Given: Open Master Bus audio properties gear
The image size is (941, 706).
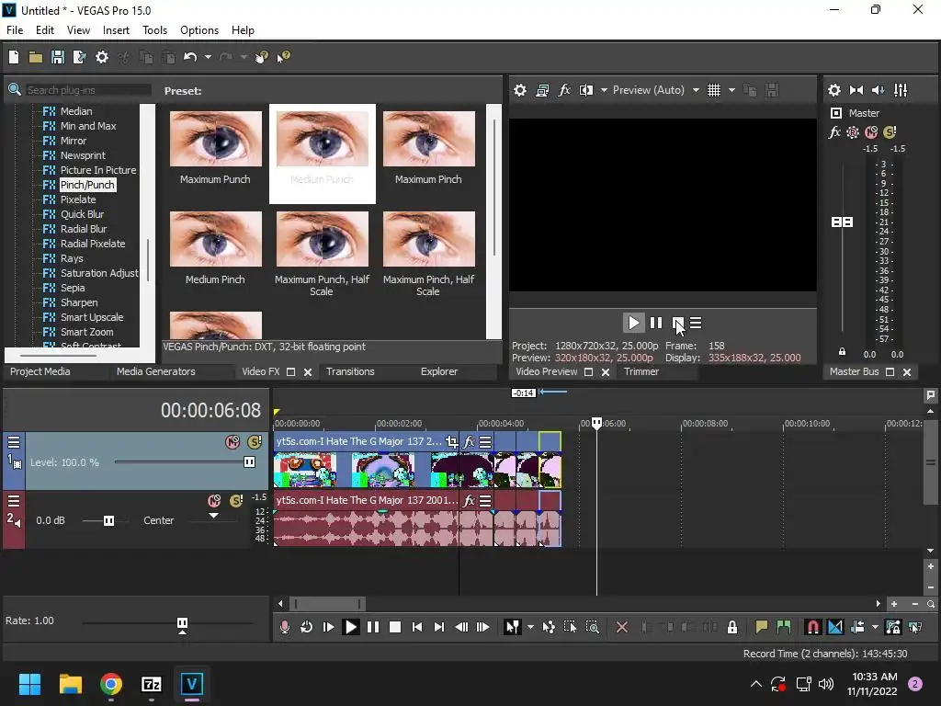Looking at the screenshot, I should tap(834, 90).
